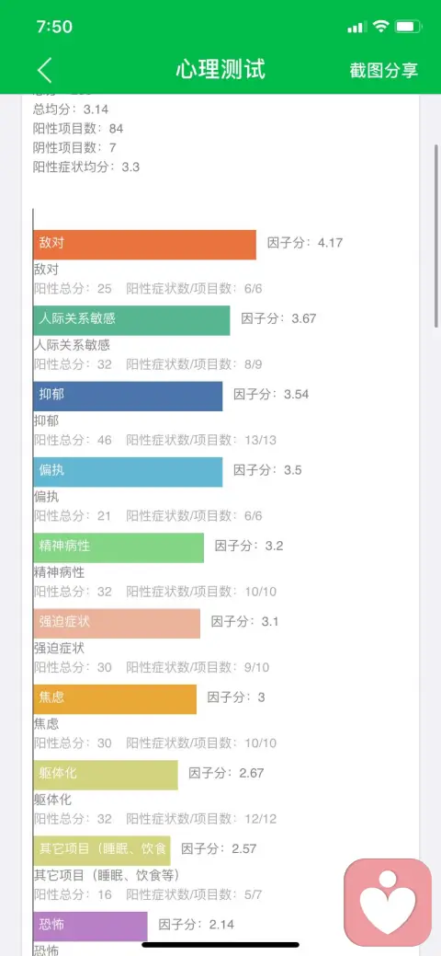Click 截图分享 share button
This screenshot has width=441, height=956.
tap(384, 70)
